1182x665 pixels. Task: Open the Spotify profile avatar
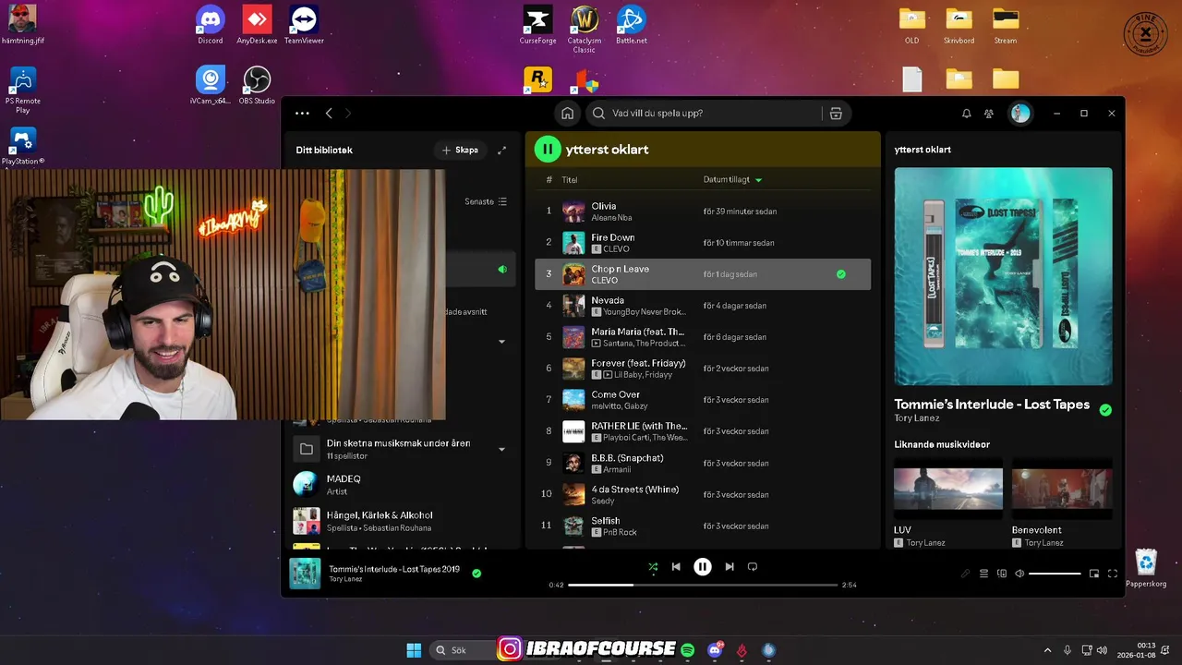[1020, 113]
